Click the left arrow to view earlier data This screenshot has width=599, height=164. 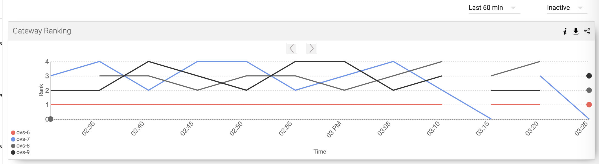click(x=292, y=48)
